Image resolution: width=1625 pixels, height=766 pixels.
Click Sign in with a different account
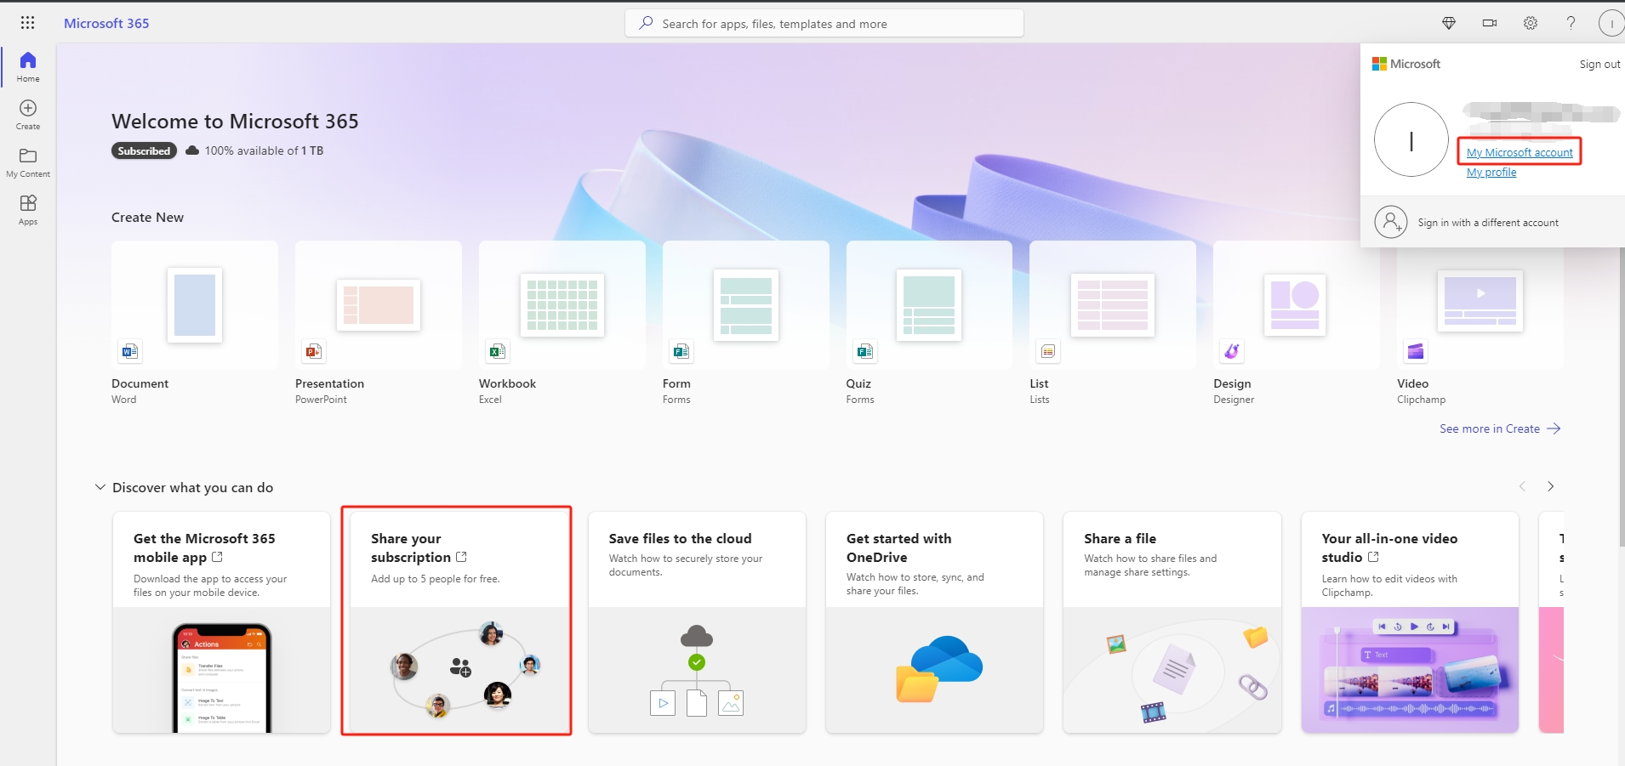pyautogui.click(x=1488, y=223)
